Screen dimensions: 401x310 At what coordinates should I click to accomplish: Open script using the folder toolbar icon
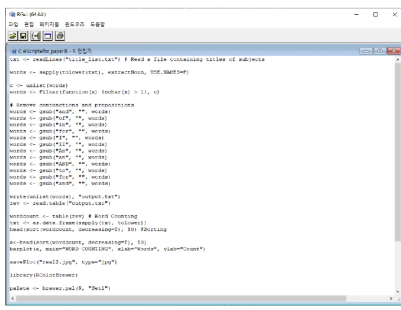[x=12, y=36]
